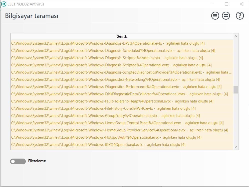
Task: Click the three-line list view icon
Action: [215, 16]
